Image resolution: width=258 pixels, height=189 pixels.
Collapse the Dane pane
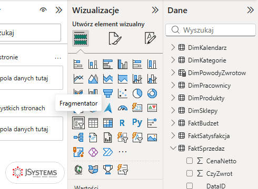tap(250, 10)
